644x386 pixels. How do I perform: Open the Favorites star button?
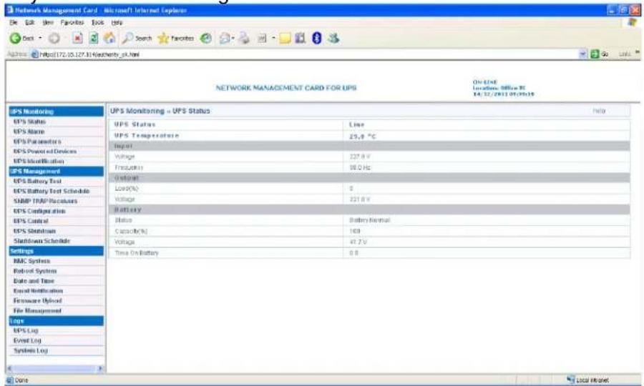176,38
